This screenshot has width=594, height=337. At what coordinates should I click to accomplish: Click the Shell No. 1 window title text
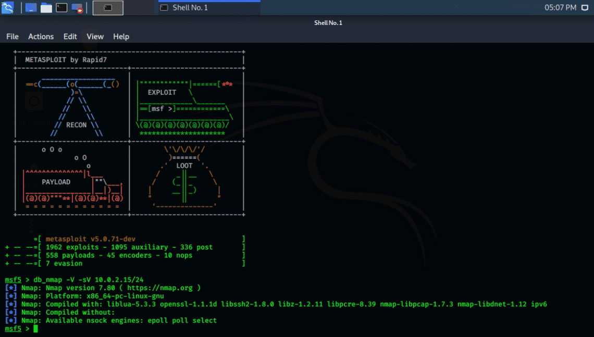click(x=328, y=22)
